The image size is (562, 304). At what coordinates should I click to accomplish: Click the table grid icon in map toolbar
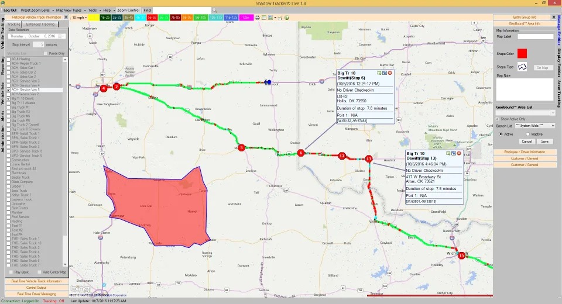[264, 18]
